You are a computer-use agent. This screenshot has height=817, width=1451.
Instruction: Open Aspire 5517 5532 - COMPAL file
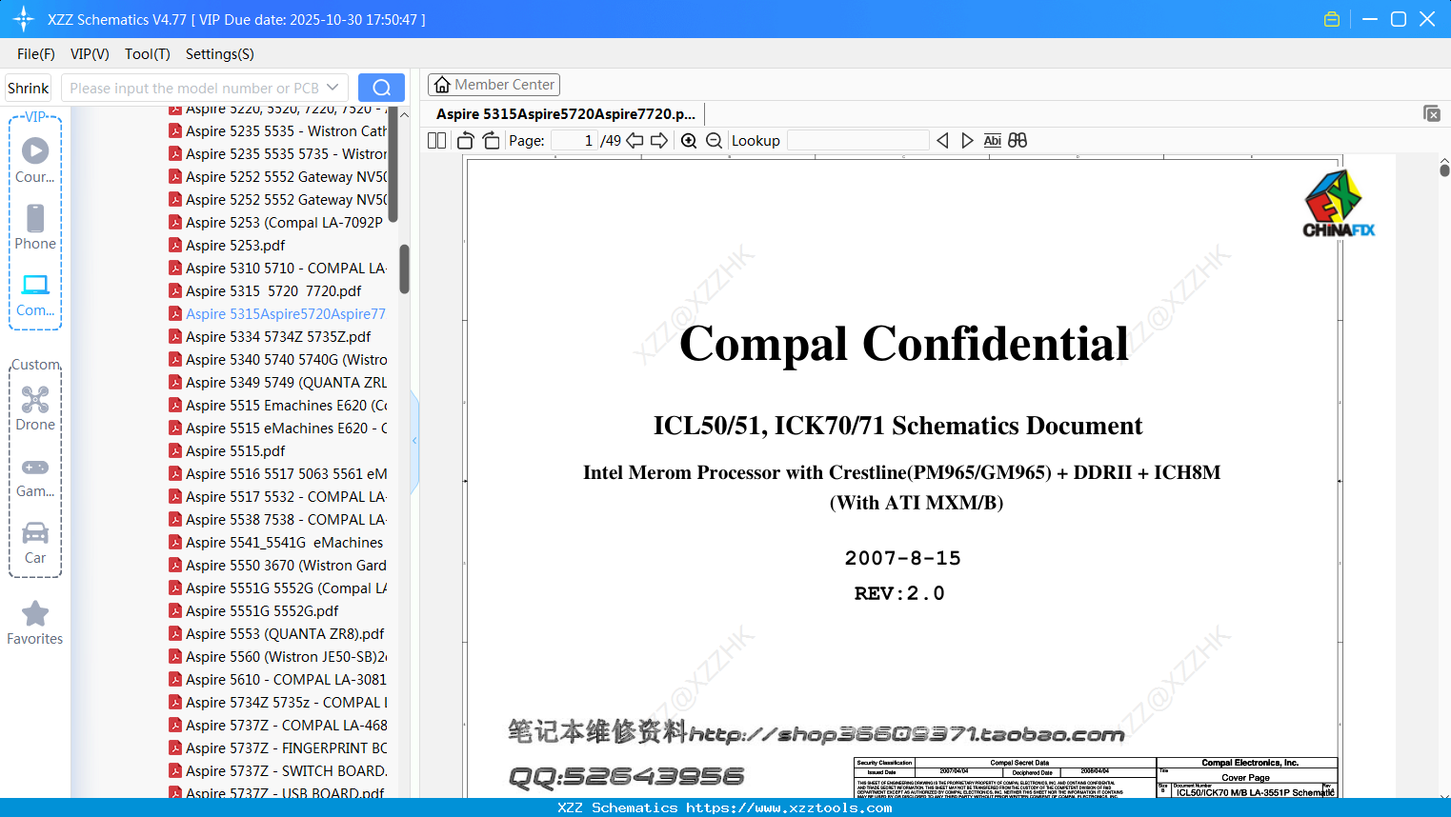278,497
